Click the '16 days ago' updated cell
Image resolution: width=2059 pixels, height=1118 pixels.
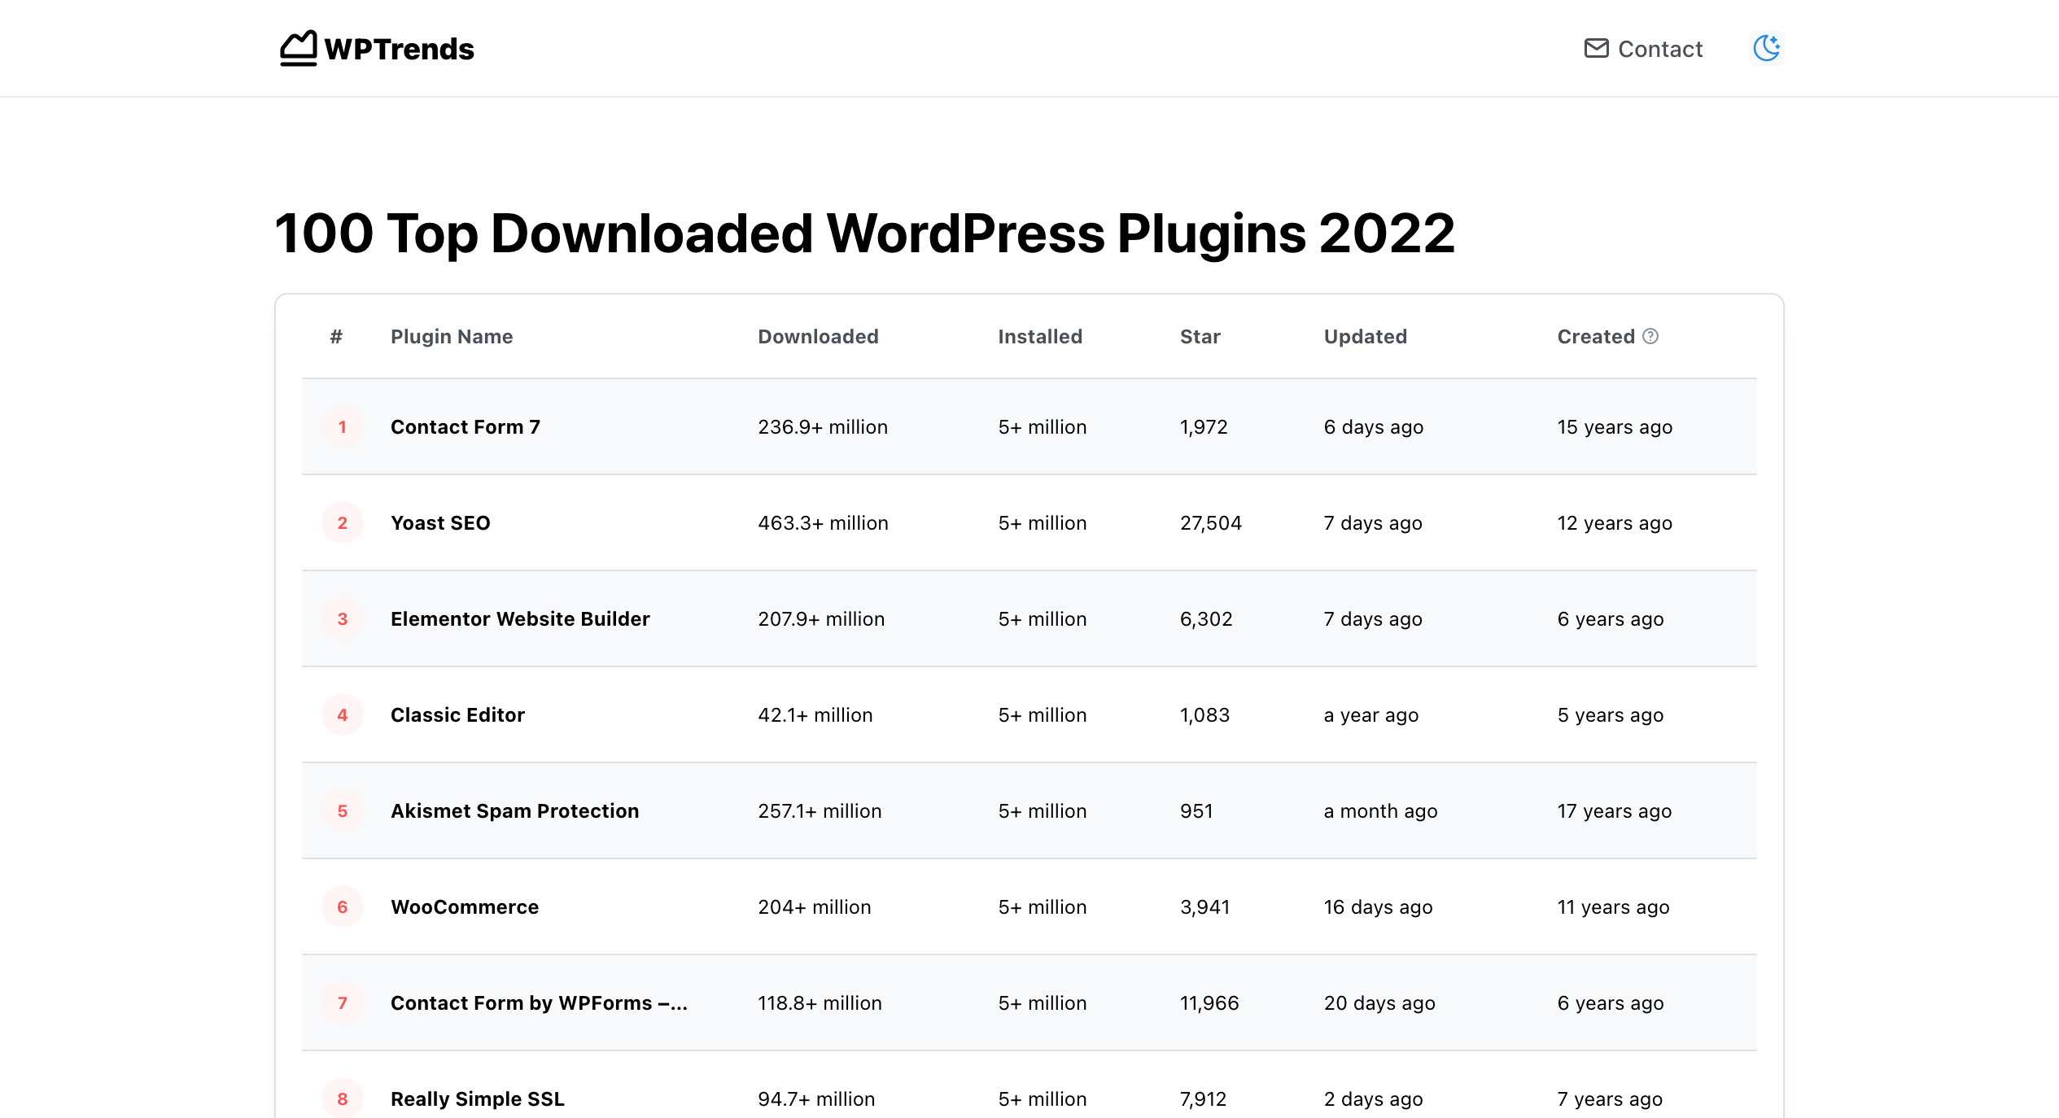1378,907
